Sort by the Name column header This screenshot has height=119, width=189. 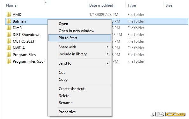pos(11,5)
